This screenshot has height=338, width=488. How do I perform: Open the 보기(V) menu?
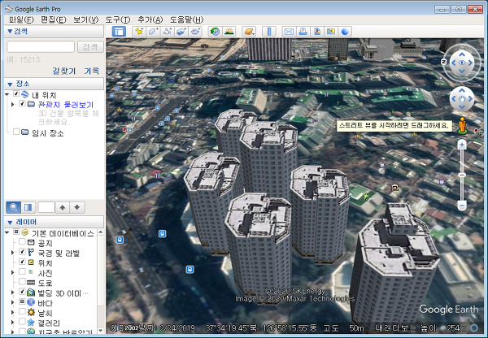click(x=85, y=19)
